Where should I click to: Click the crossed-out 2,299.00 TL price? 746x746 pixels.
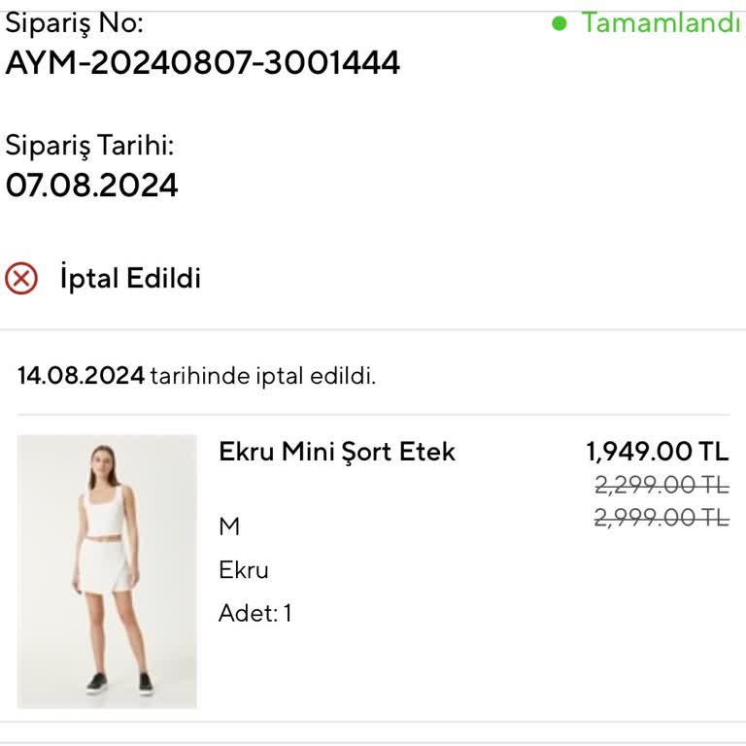coord(661,484)
